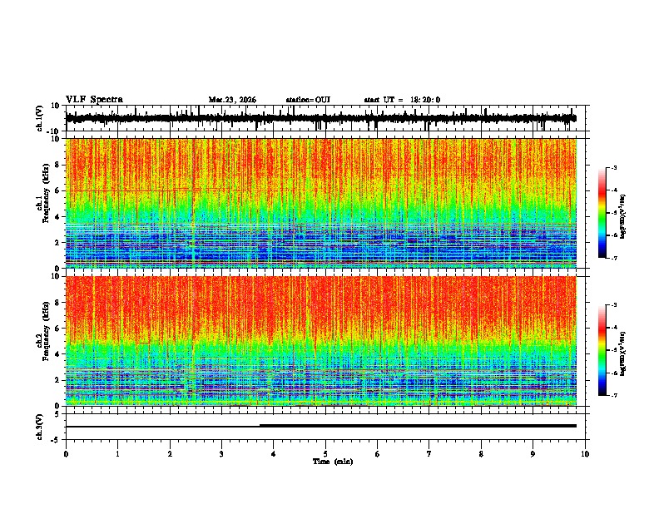Click the "8" kHz tick of ch.1 spectrogram
The width and height of the screenshot is (659, 509).
[57, 165]
